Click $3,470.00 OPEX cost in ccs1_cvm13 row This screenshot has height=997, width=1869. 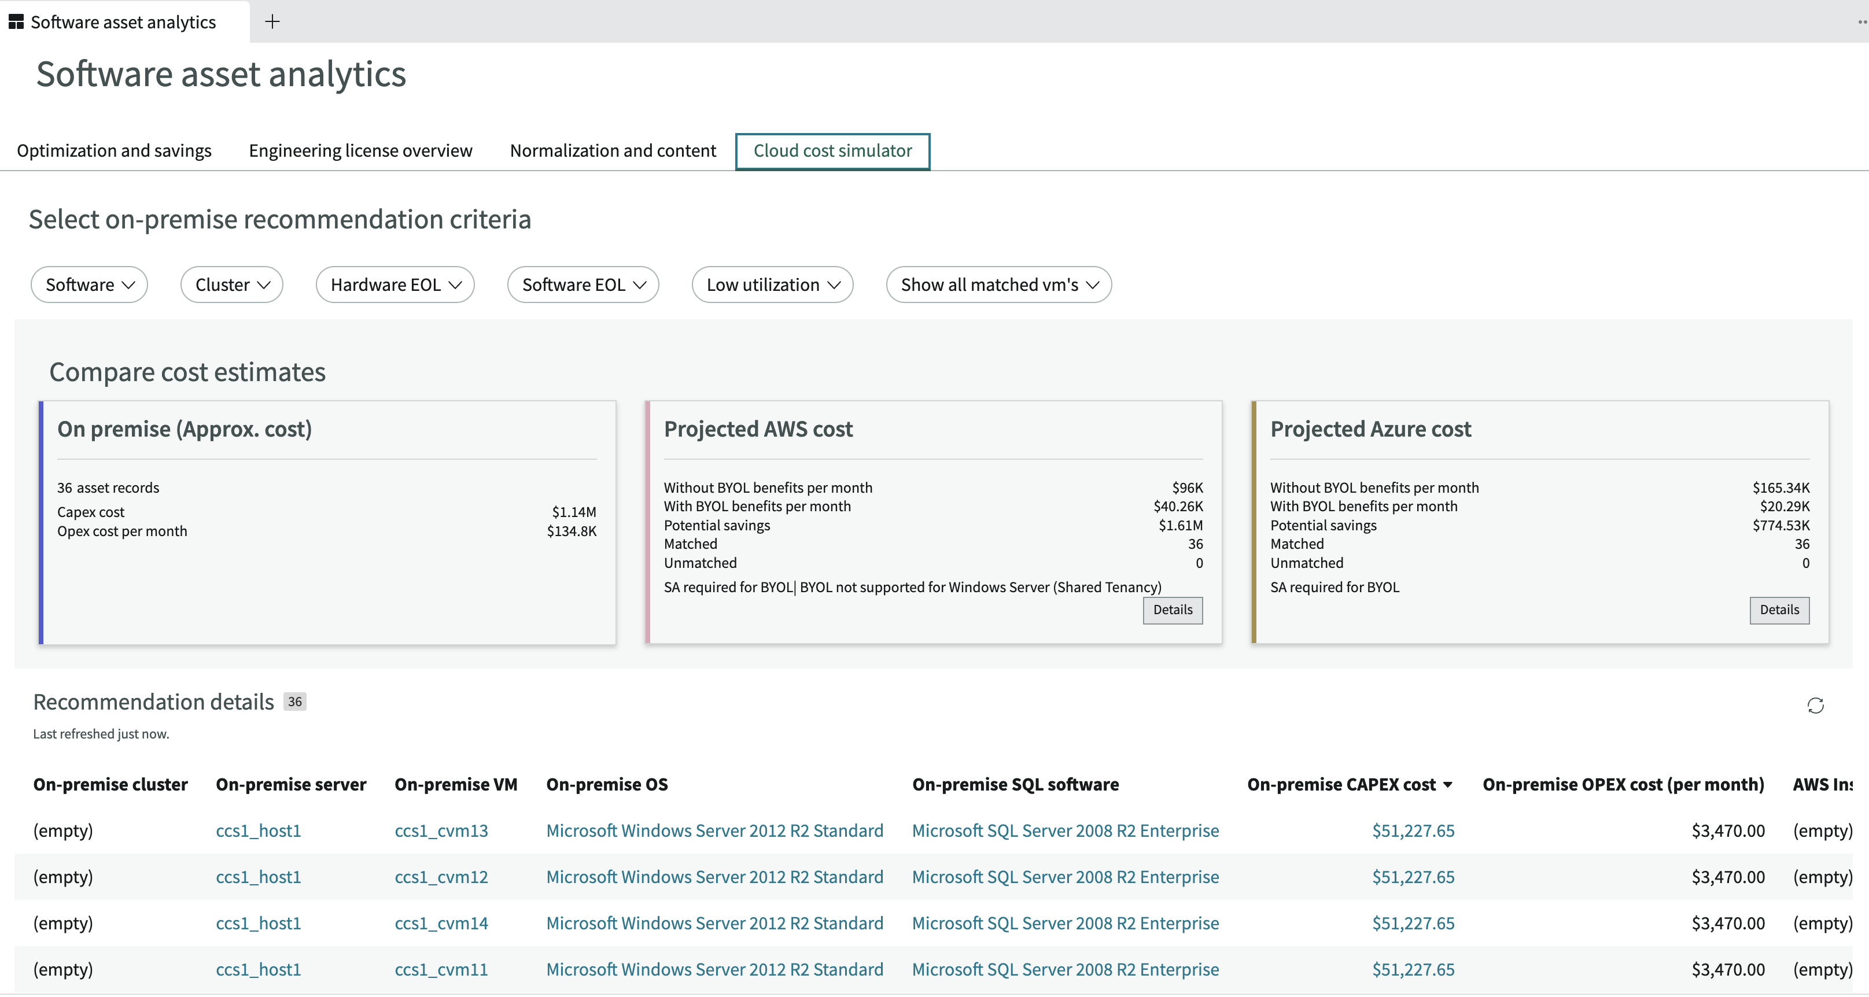1727,830
